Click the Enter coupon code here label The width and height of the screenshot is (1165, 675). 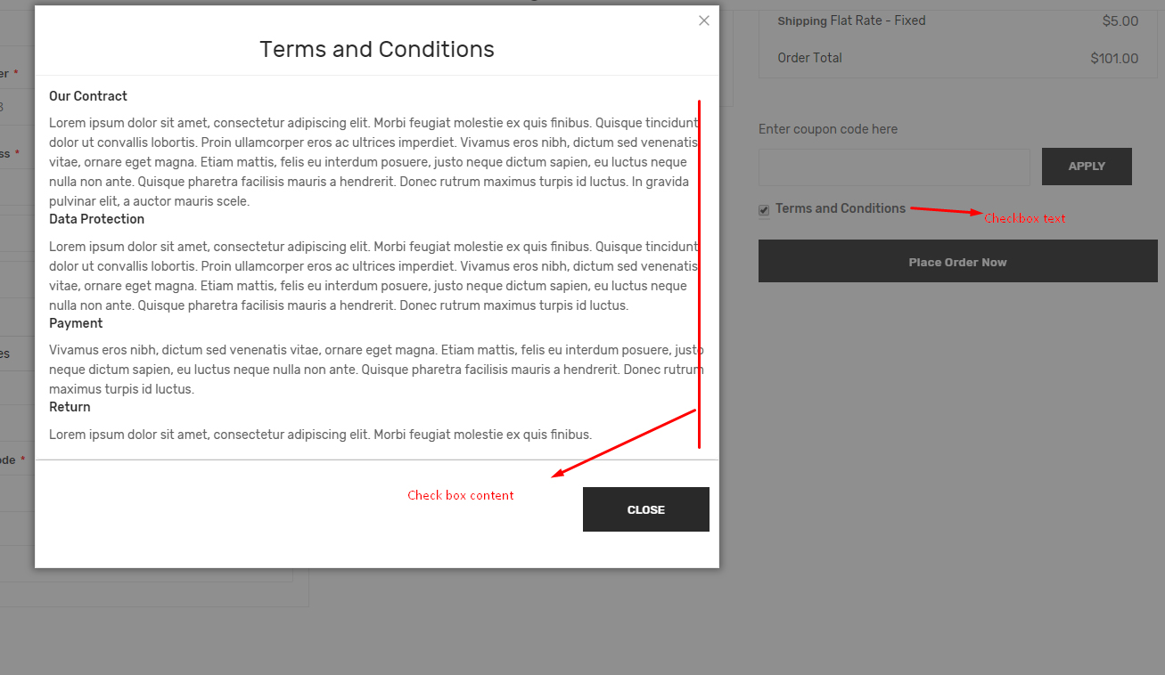pyautogui.click(x=828, y=129)
